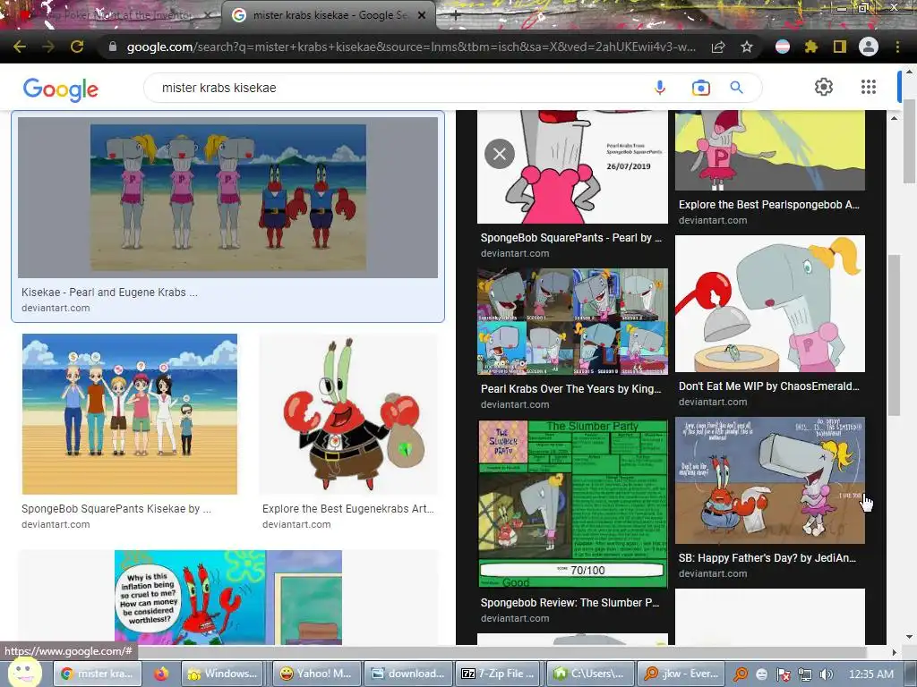Click SB: Happy Father's Day? by JediAn title

click(767, 558)
